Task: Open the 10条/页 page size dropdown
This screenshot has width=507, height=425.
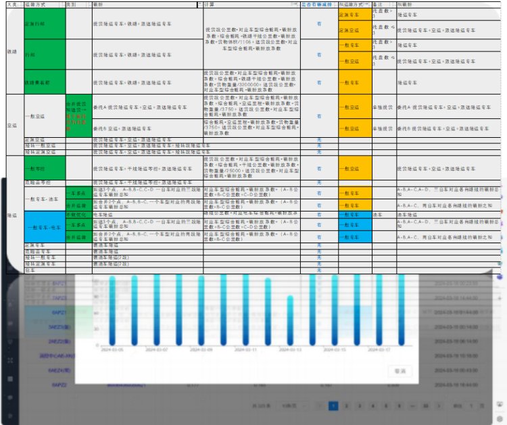Action: [x=289, y=406]
